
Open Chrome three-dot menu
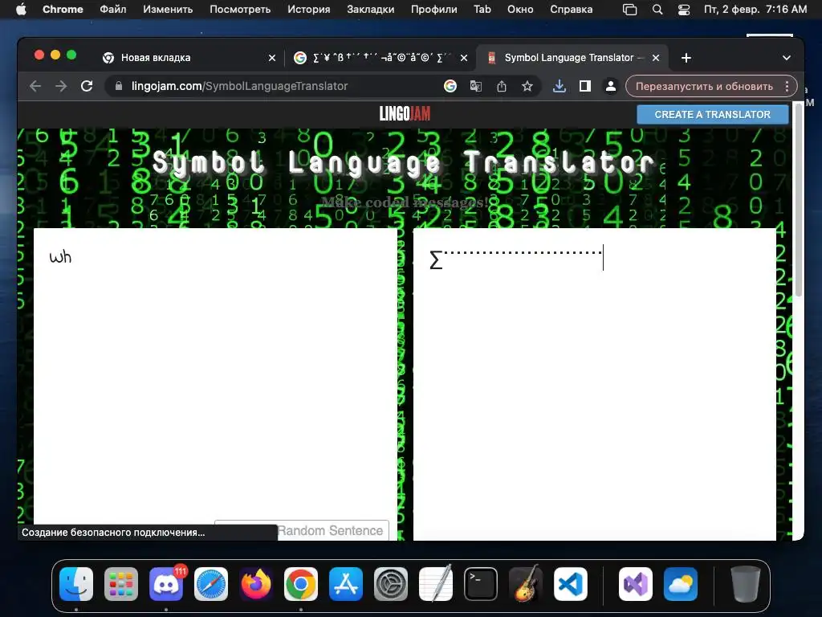point(787,86)
